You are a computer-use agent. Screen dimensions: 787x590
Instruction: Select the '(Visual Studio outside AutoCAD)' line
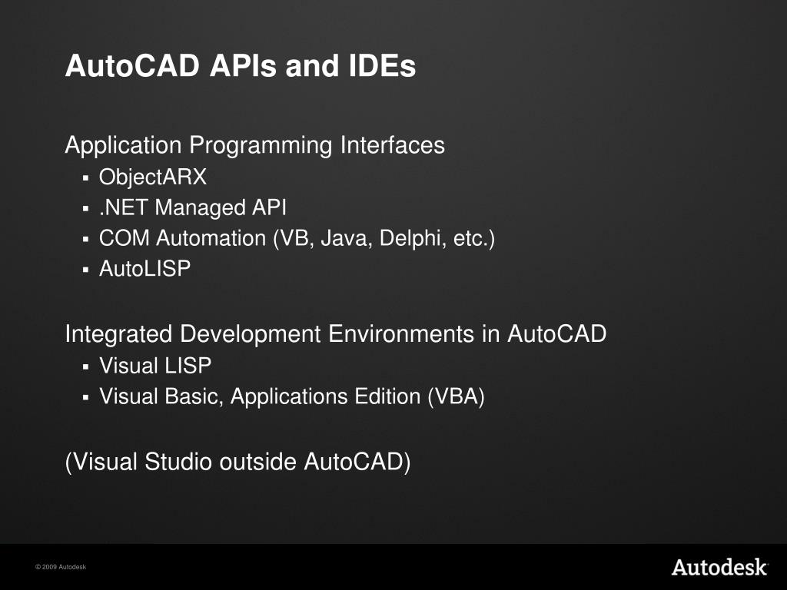point(238,462)
